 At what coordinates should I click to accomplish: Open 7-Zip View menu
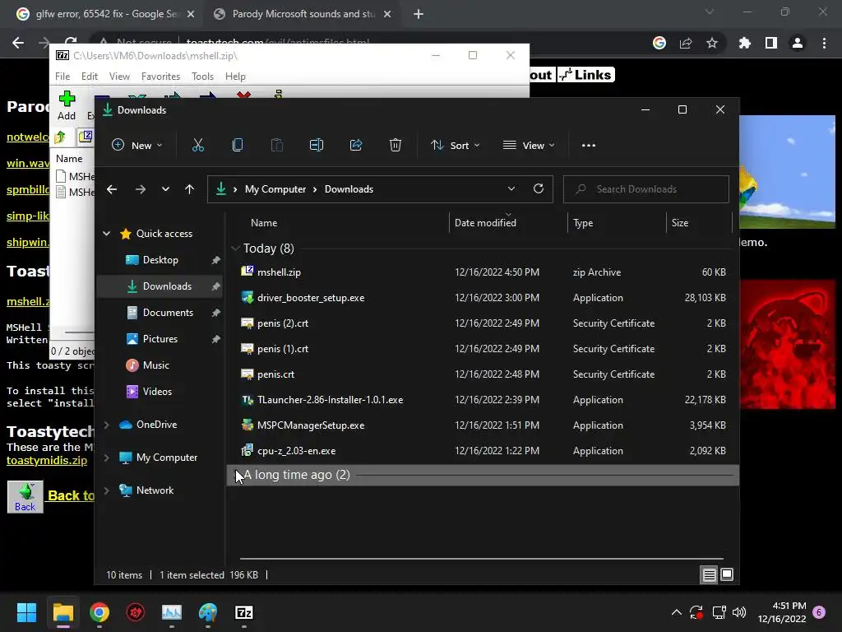click(x=119, y=77)
